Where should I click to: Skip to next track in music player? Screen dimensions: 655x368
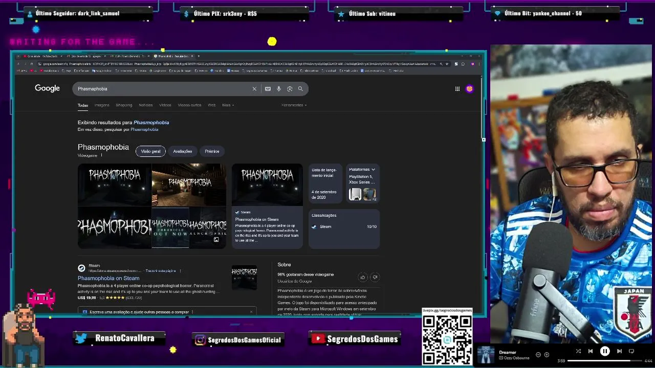coord(619,351)
